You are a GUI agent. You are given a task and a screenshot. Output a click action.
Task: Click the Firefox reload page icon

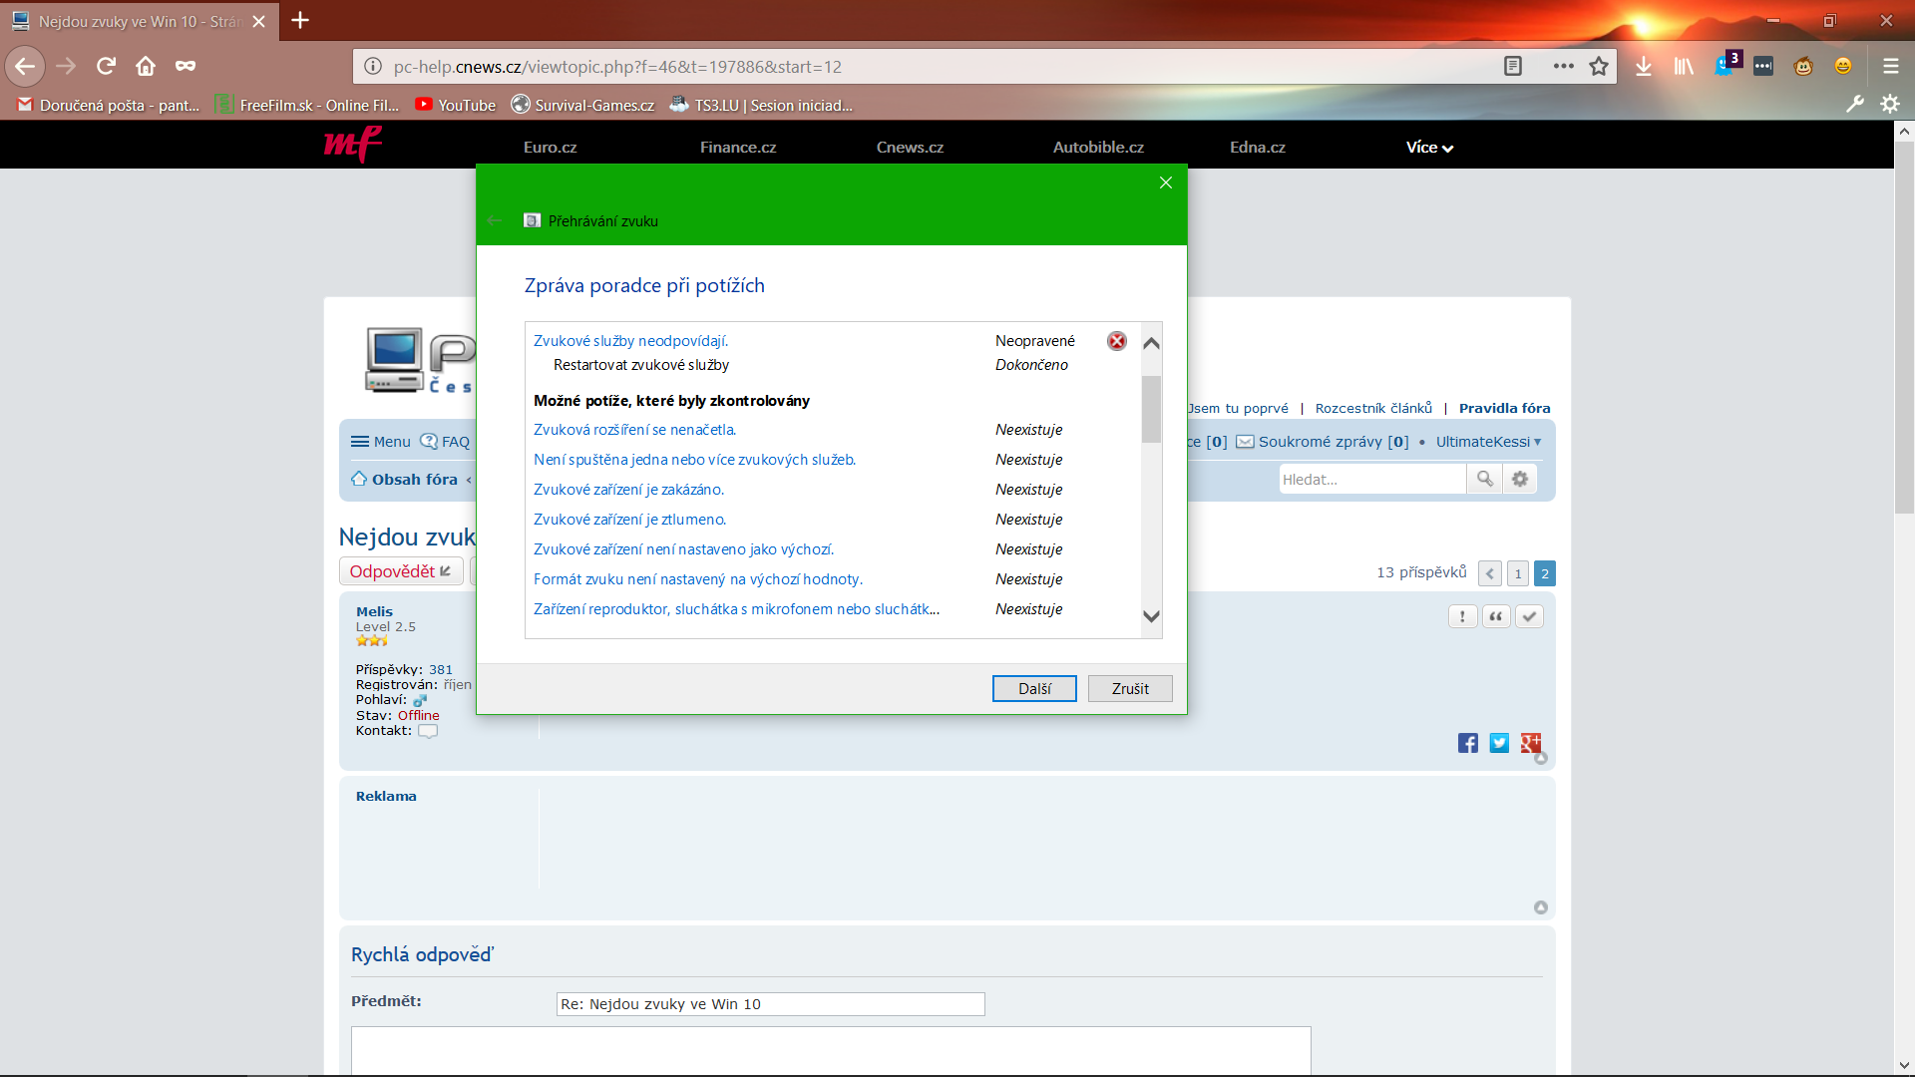click(x=106, y=66)
